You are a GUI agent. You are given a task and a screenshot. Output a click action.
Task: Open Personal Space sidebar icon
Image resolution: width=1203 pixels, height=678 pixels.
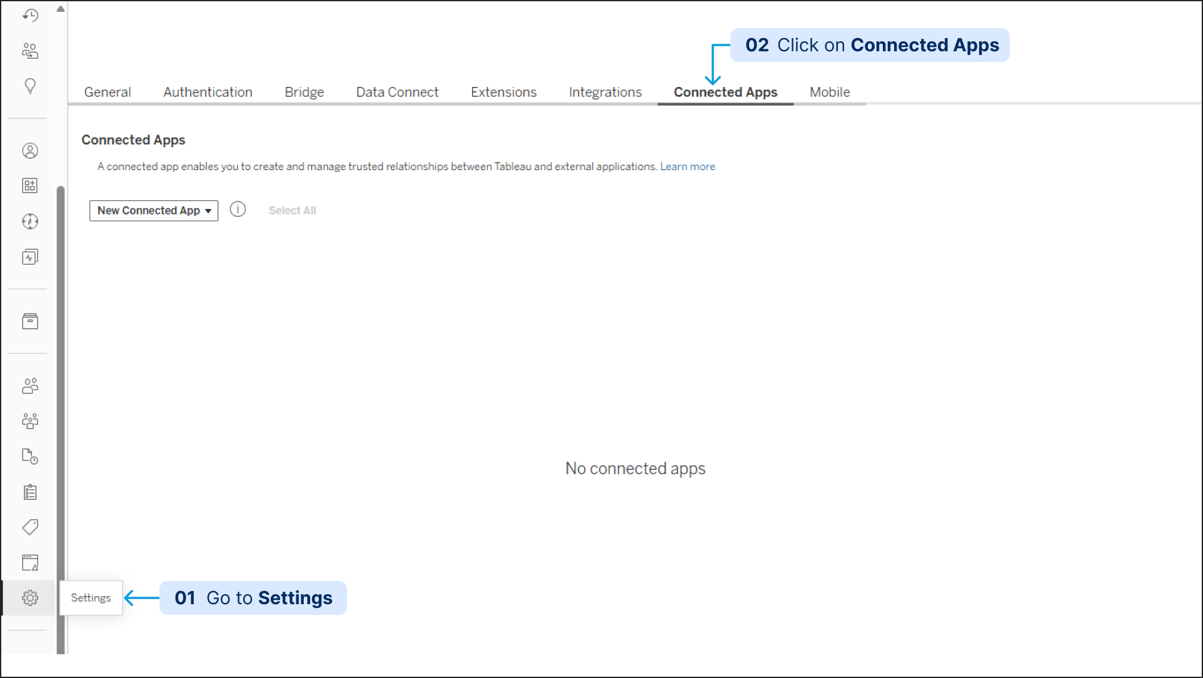point(30,151)
